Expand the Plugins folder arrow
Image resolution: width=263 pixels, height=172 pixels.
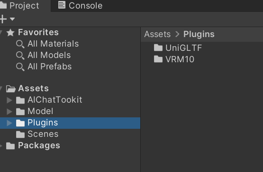(9, 123)
